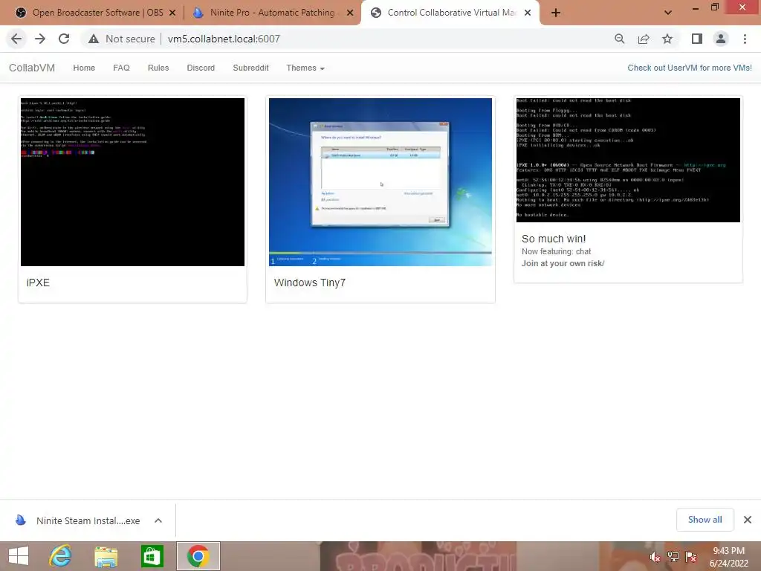Click the iPXE card title

pyautogui.click(x=38, y=283)
